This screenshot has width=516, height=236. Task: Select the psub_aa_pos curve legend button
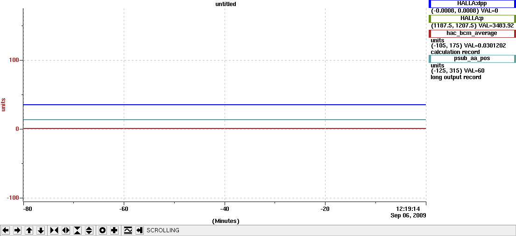click(472, 59)
